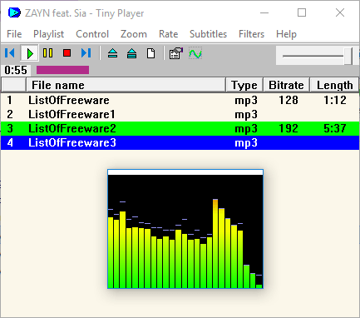Screen dimensions: 360x318
Task: Open the File menu
Action: tap(14, 34)
